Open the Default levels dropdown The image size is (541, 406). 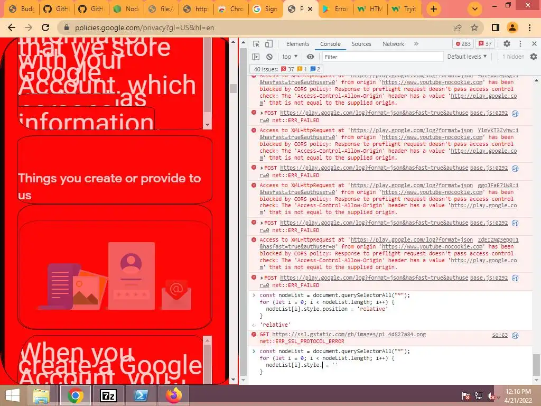[467, 57]
